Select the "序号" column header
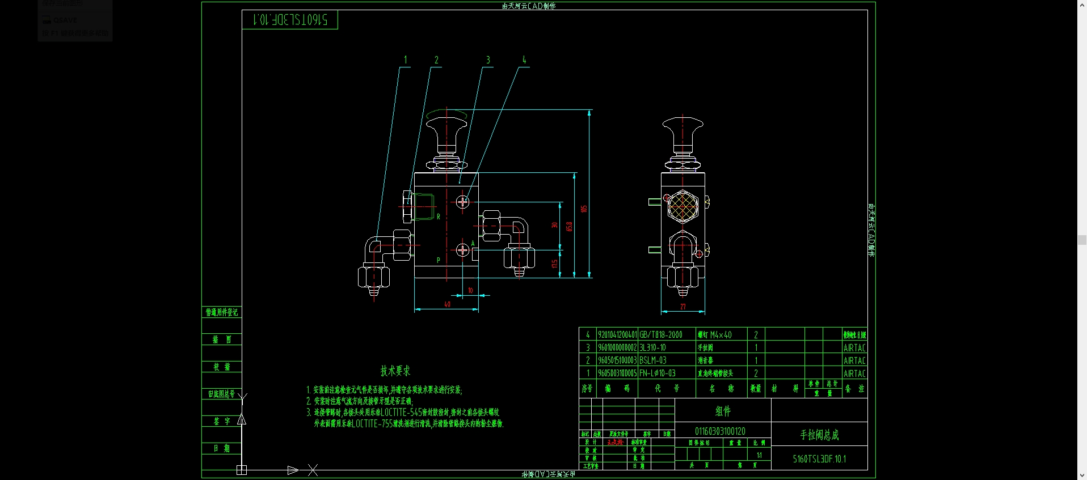1087x480 pixels. [x=587, y=388]
